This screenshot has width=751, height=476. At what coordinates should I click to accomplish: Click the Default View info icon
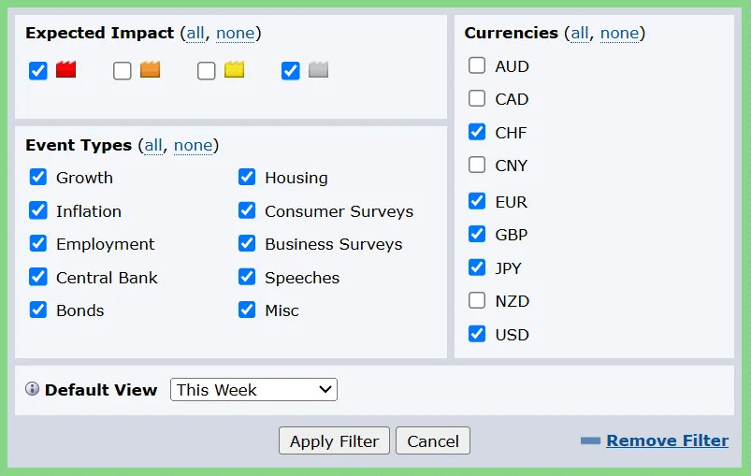point(33,390)
